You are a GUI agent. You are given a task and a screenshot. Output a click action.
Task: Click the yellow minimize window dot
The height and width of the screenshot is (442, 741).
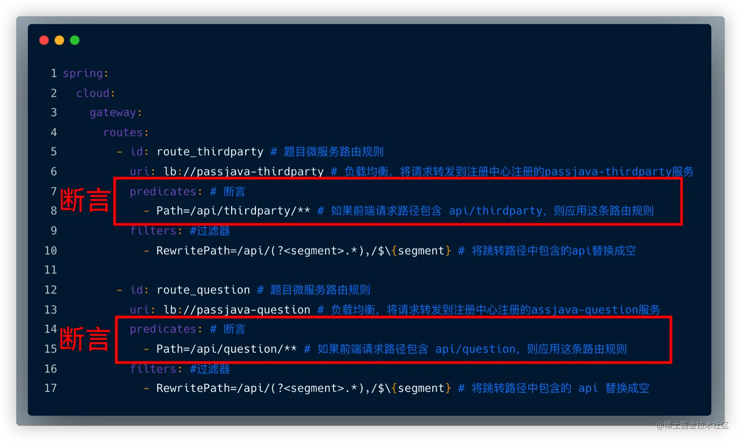(x=59, y=40)
